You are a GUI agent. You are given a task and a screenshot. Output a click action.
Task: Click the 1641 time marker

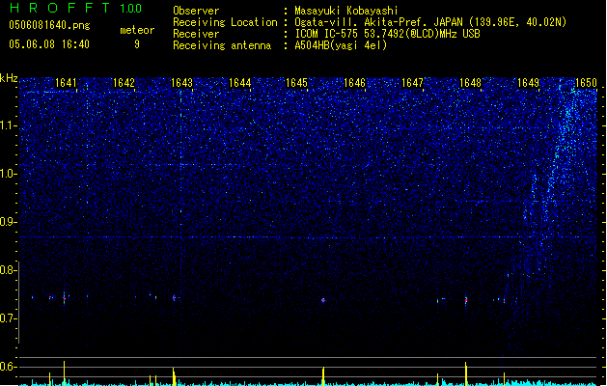point(66,83)
